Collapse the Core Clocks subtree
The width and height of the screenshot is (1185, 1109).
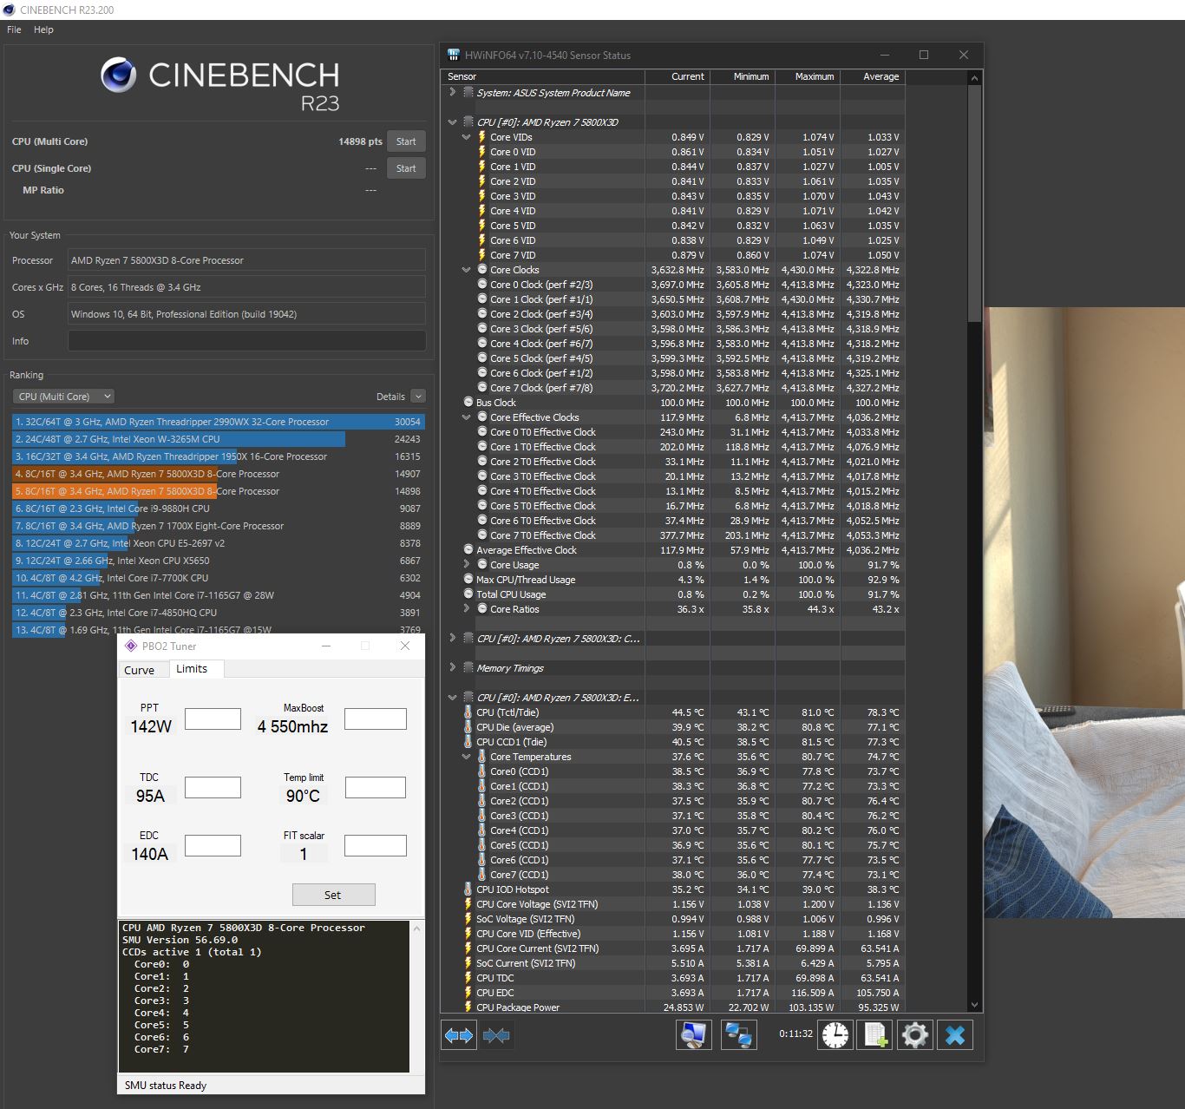(466, 270)
